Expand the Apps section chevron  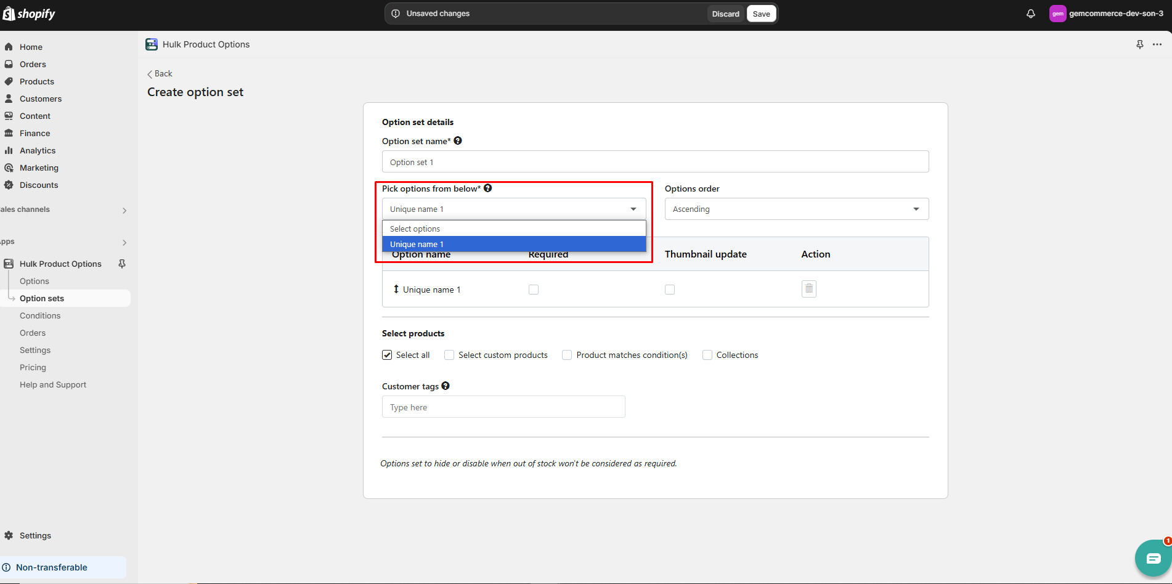point(124,242)
